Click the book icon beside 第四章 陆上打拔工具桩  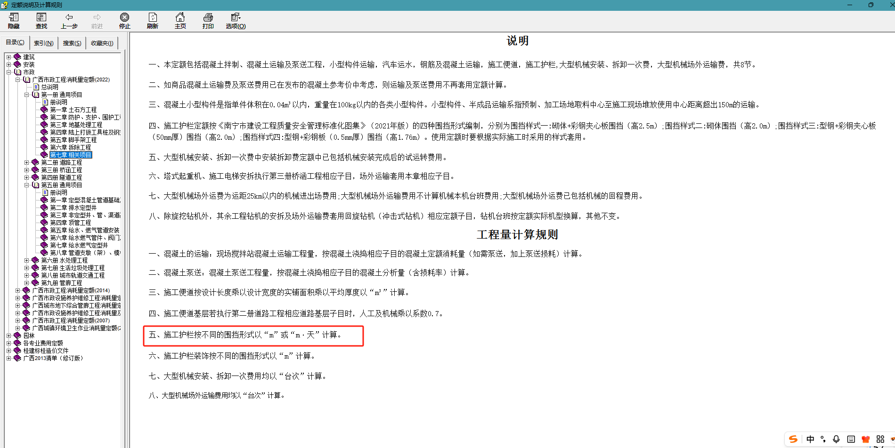pyautogui.click(x=44, y=132)
